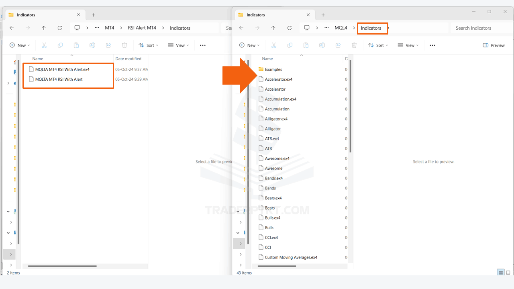
Task: Click Paste icon in left window toolbar
Action: [76, 45]
